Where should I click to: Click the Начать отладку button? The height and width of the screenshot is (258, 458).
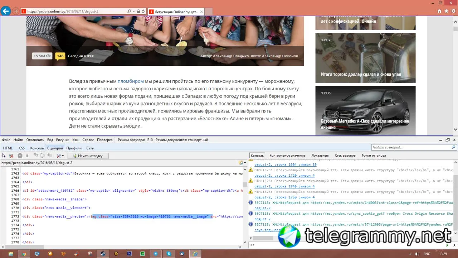88,156
